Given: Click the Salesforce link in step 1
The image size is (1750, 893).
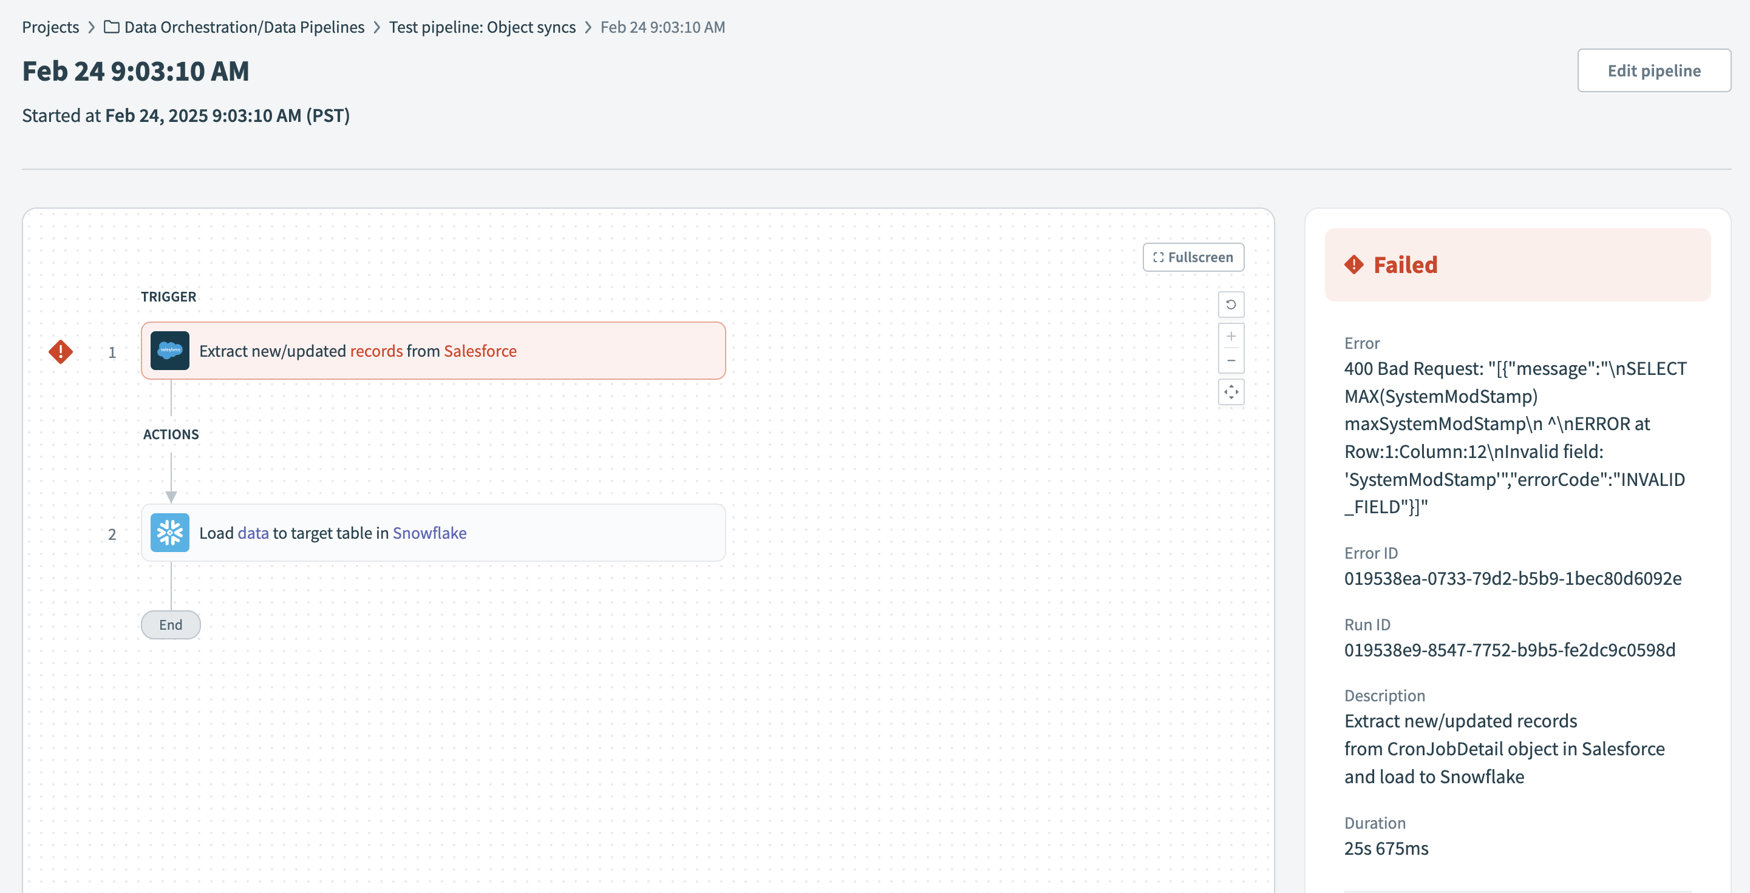Looking at the screenshot, I should [x=480, y=351].
